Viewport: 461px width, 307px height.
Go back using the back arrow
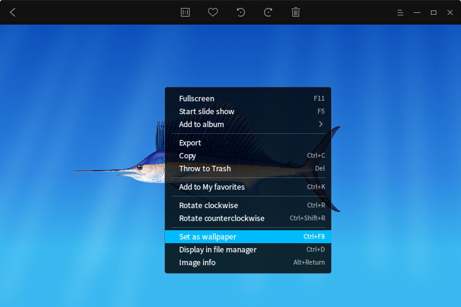pyautogui.click(x=12, y=12)
